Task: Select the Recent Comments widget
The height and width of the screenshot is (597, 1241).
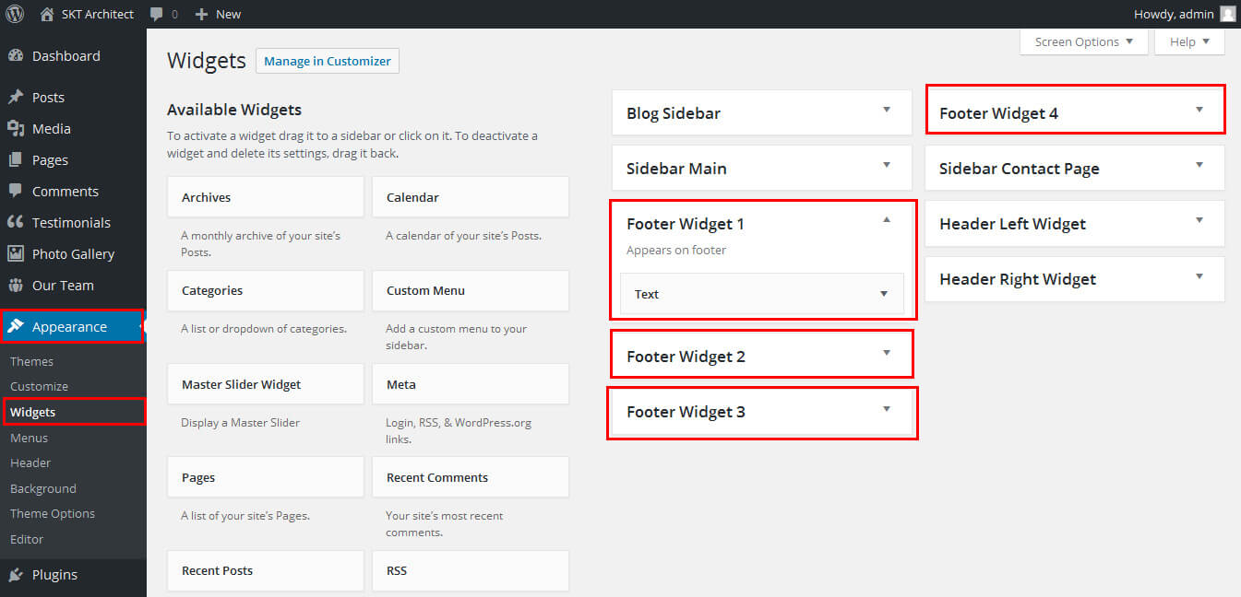Action: [471, 477]
